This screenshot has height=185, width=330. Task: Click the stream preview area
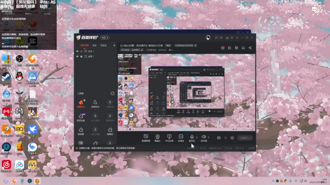[186, 92]
